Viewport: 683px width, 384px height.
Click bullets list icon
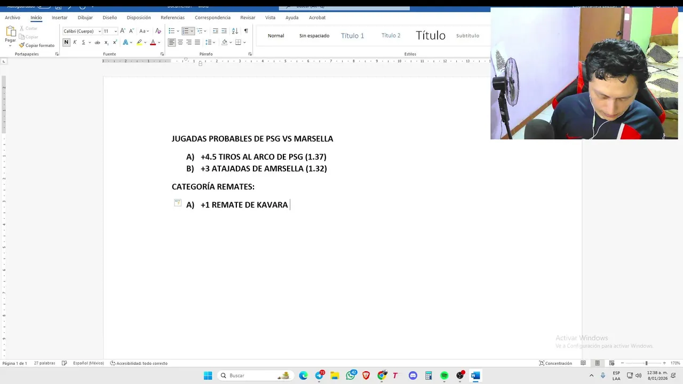click(171, 31)
